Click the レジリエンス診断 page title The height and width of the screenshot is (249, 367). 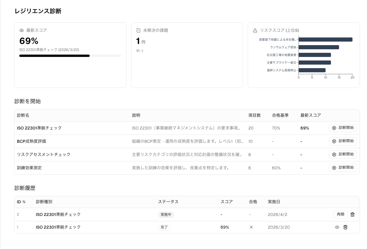38,11
